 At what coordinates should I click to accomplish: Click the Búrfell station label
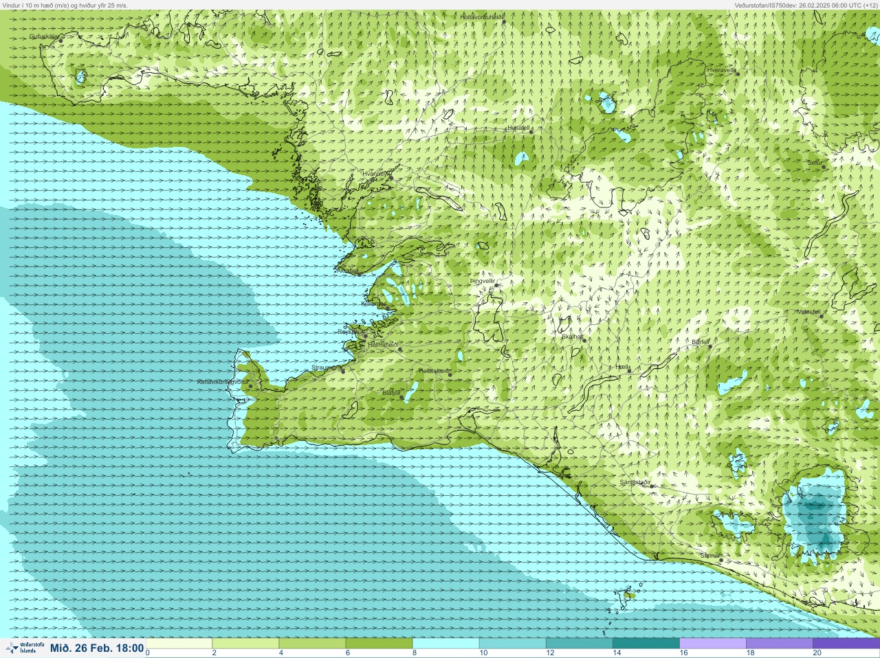pyautogui.click(x=701, y=341)
